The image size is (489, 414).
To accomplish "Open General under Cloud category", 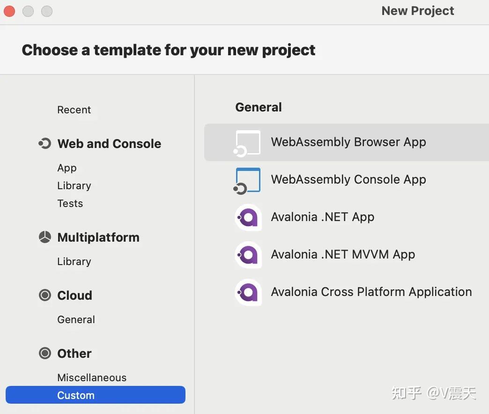I will 76,320.
